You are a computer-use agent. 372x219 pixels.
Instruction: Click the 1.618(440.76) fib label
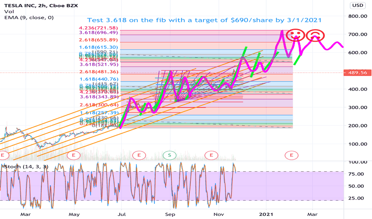pos(99,79)
